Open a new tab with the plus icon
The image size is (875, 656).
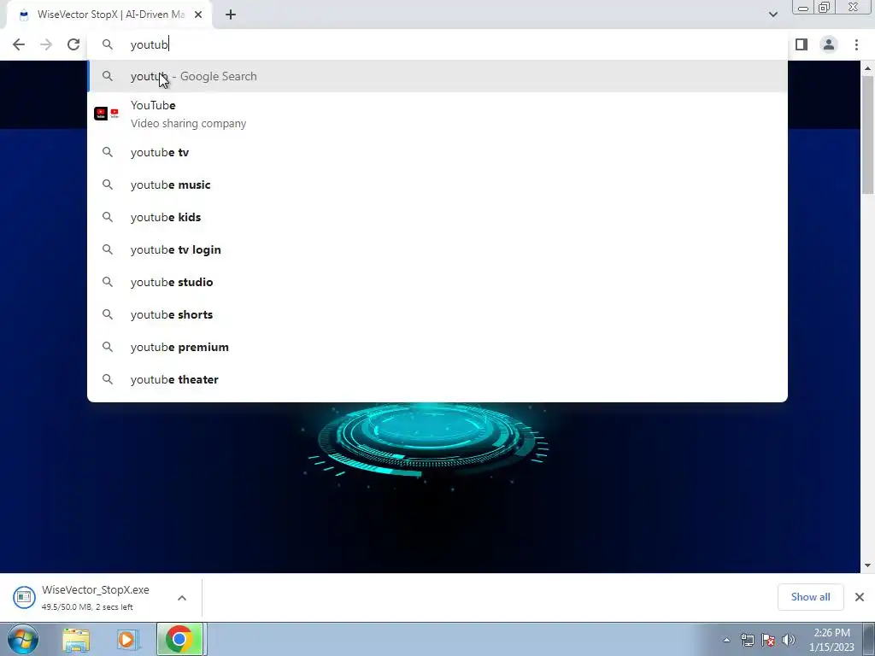(231, 15)
